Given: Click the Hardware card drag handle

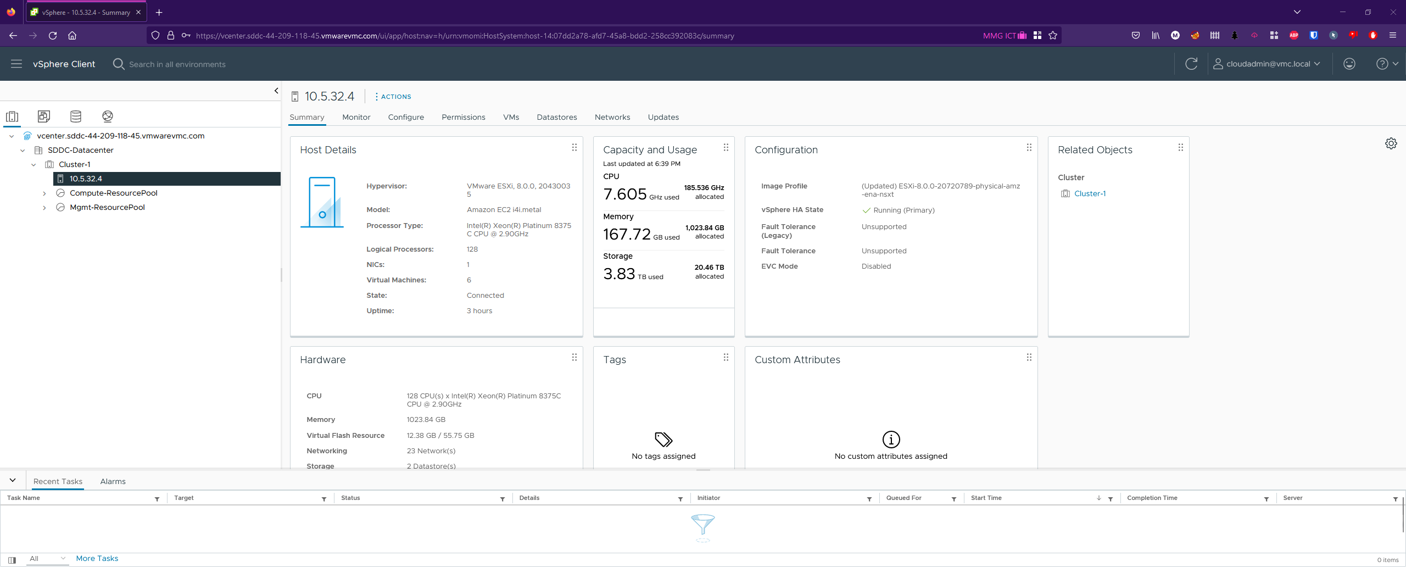Looking at the screenshot, I should 574,357.
